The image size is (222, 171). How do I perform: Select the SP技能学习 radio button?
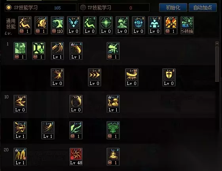tap(9, 8)
